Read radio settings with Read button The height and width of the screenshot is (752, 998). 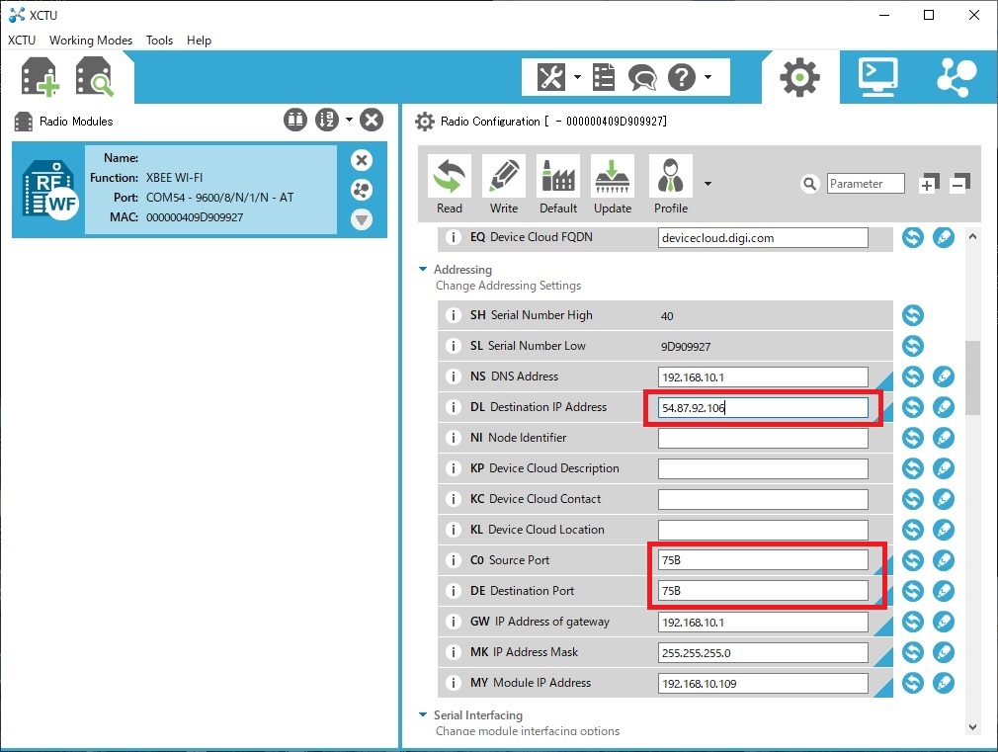(449, 185)
